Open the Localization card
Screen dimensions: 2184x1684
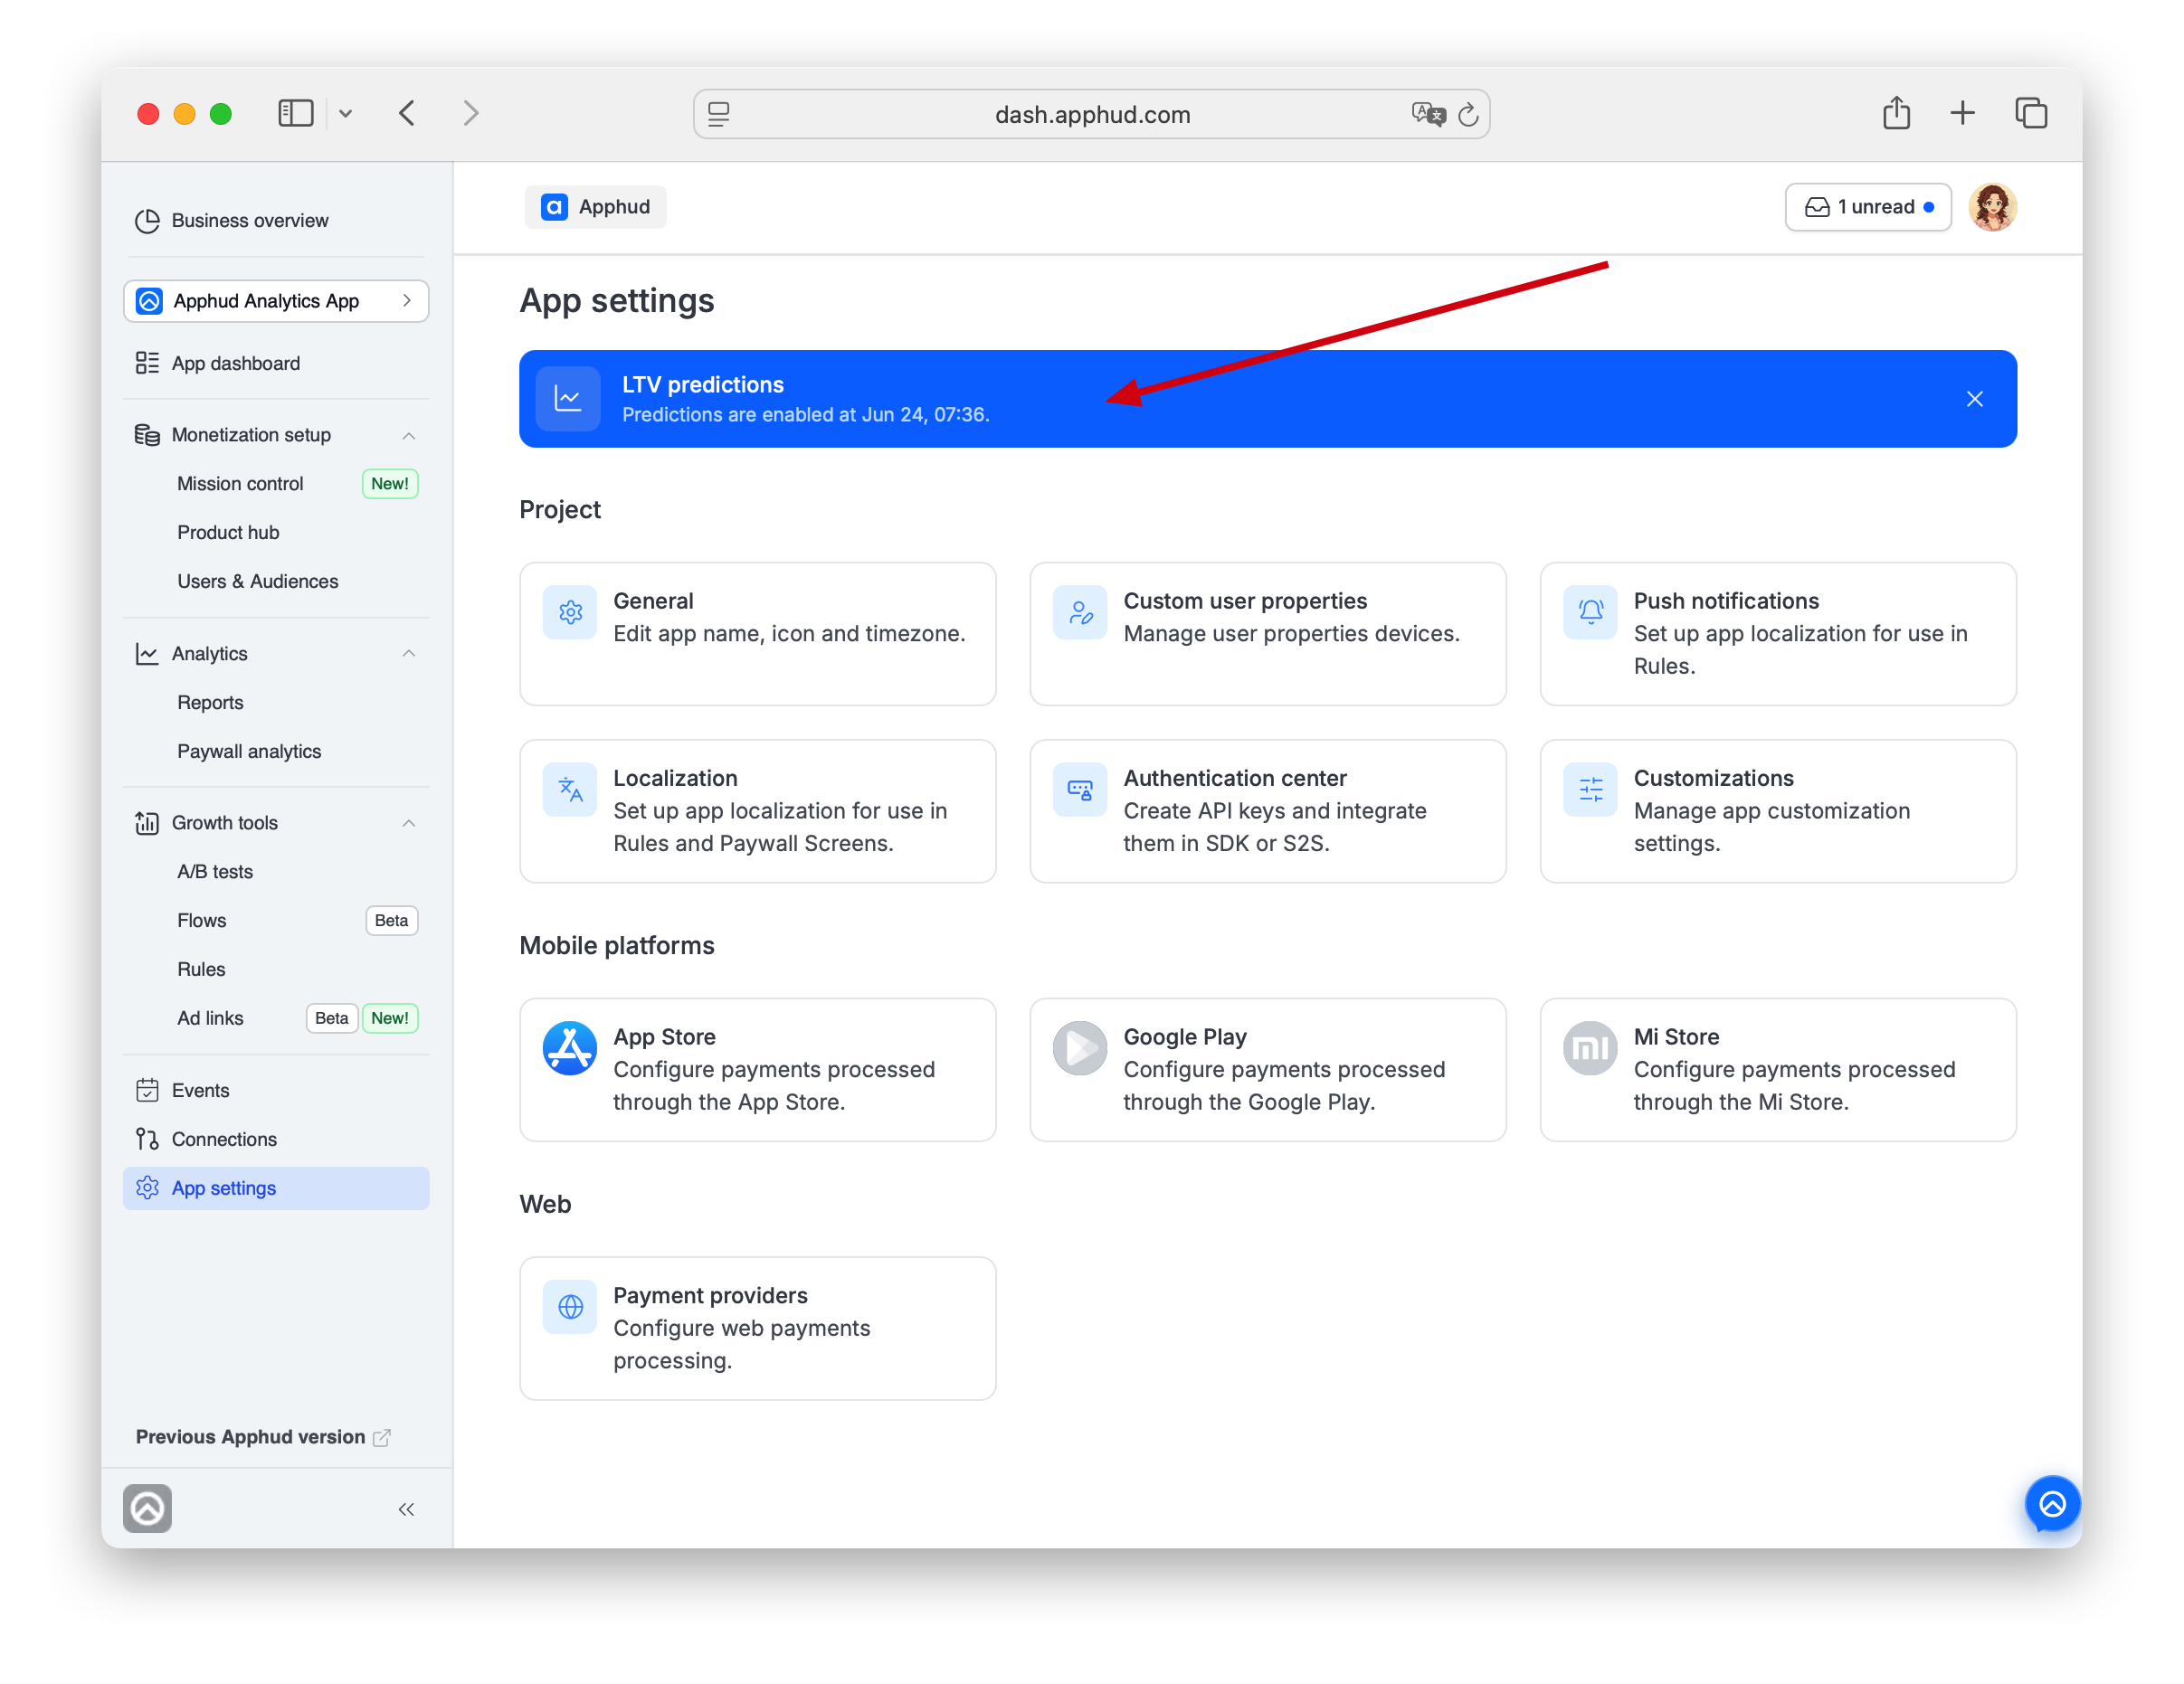coord(758,810)
